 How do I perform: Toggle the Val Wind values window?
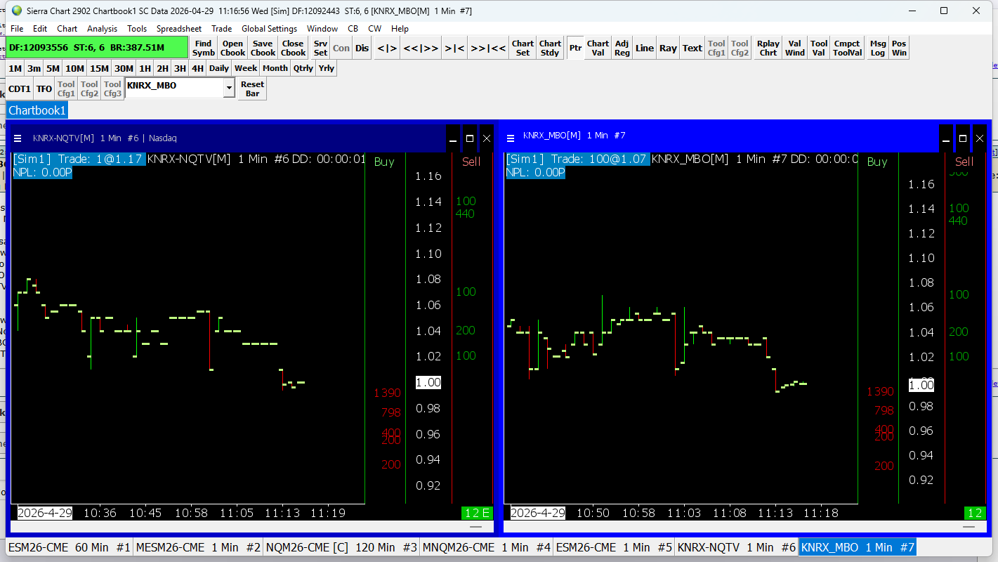click(x=795, y=48)
